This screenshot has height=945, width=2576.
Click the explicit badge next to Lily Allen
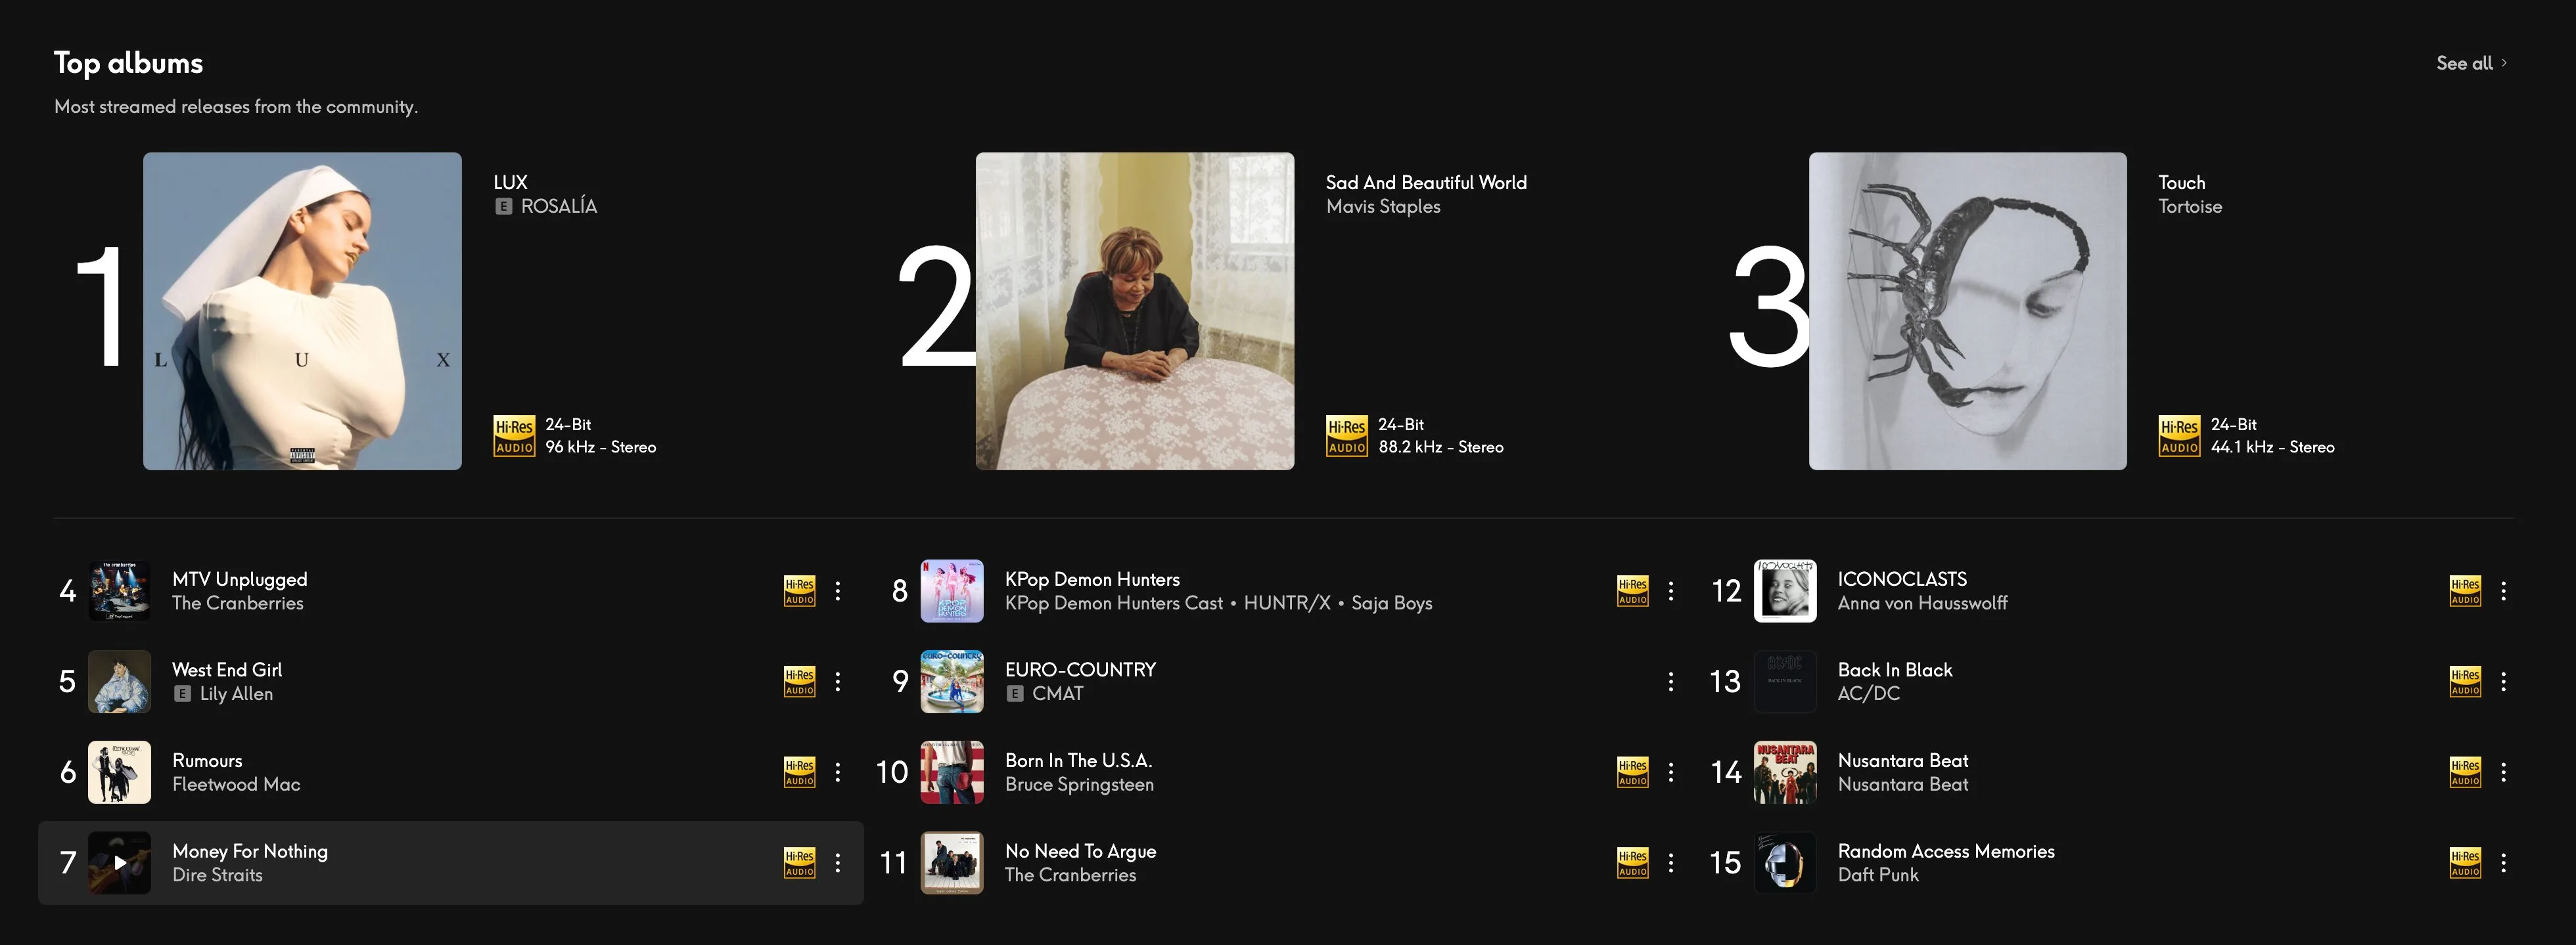point(182,693)
